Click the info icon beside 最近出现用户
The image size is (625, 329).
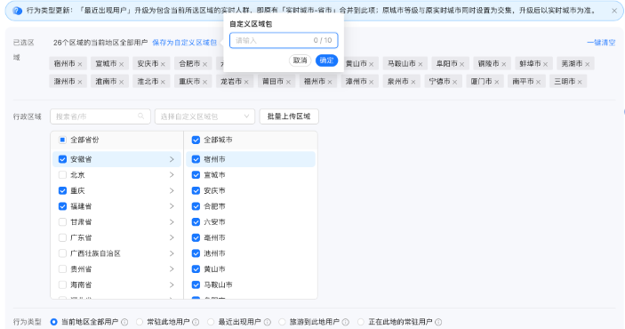click(267, 322)
